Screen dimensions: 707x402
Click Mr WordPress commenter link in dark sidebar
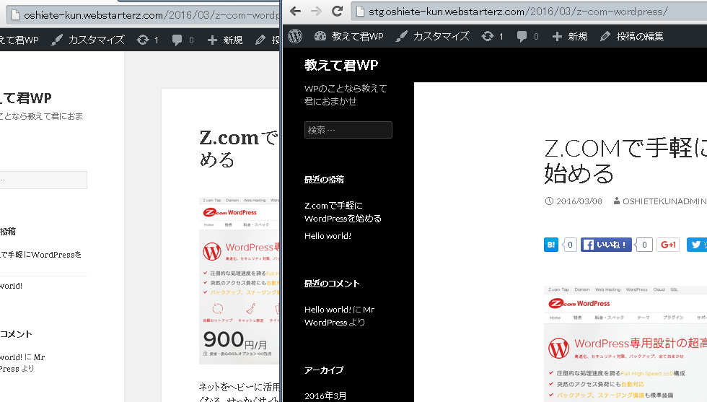coord(340,316)
